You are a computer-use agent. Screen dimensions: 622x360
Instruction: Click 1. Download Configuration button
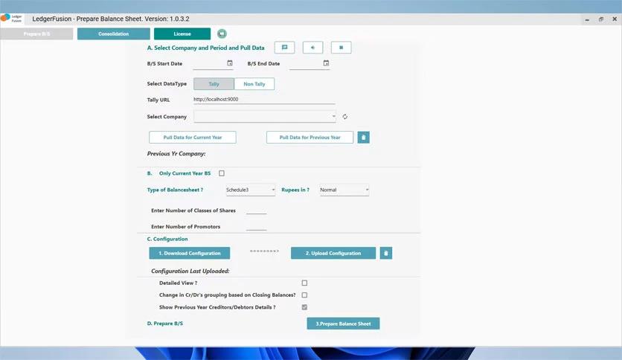(x=190, y=253)
